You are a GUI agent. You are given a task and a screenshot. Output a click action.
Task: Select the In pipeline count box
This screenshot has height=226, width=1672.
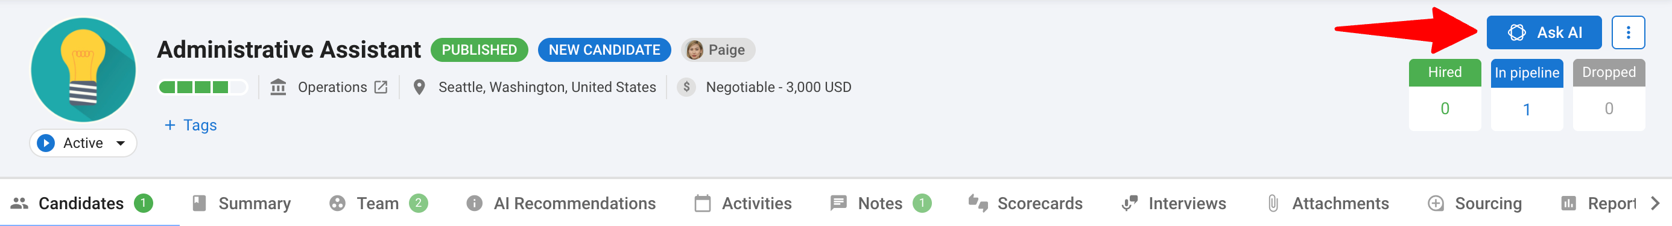coord(1527,95)
